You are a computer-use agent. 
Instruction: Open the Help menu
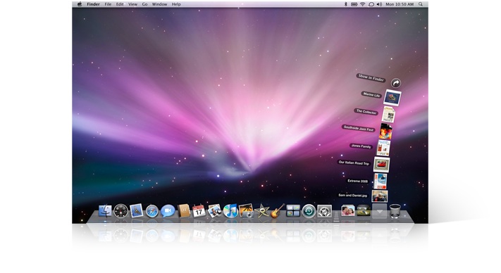(x=176, y=4)
